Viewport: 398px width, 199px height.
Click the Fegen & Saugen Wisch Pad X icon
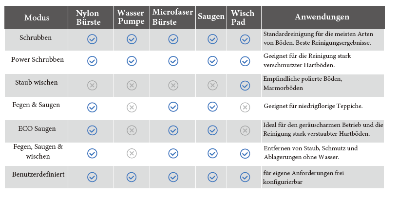[x=245, y=107]
